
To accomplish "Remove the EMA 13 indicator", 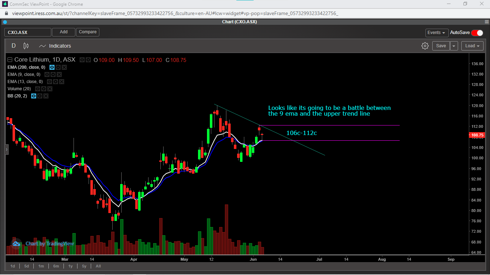I will pos(62,82).
